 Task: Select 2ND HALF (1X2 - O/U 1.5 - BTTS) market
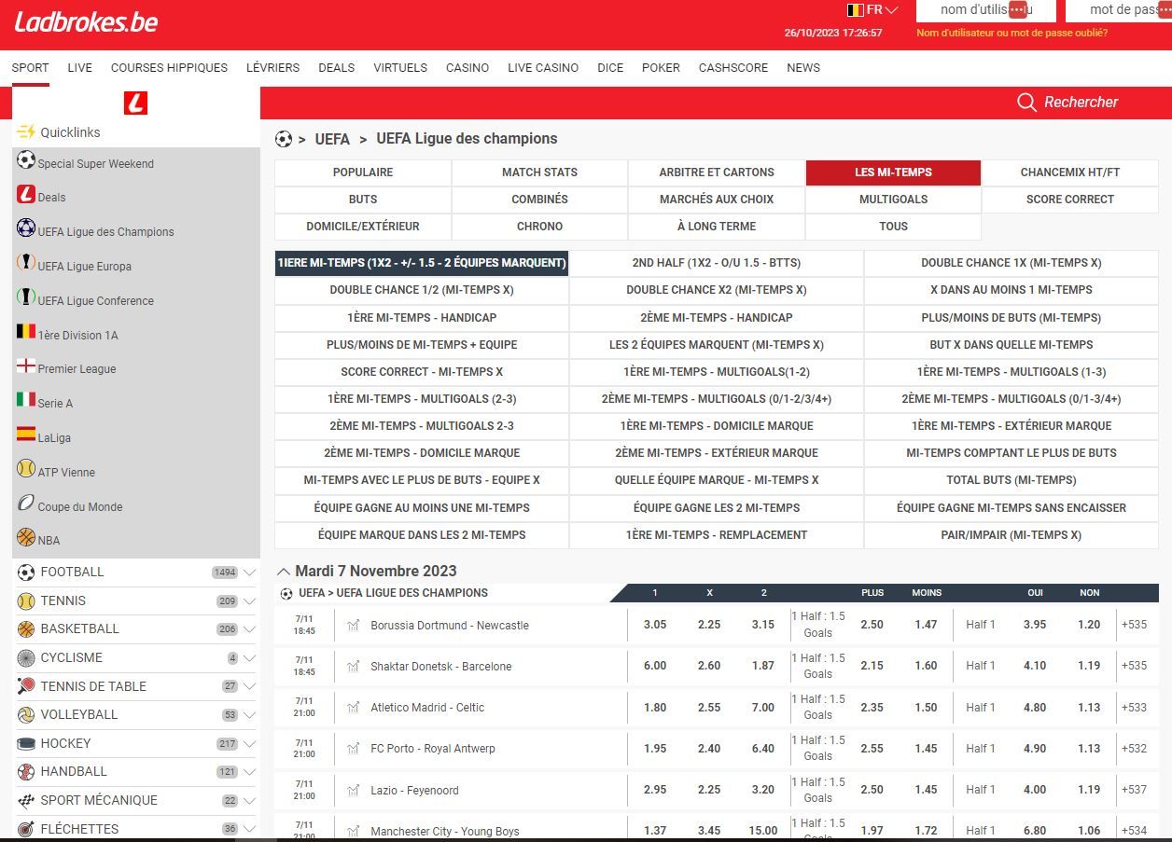coord(717,263)
